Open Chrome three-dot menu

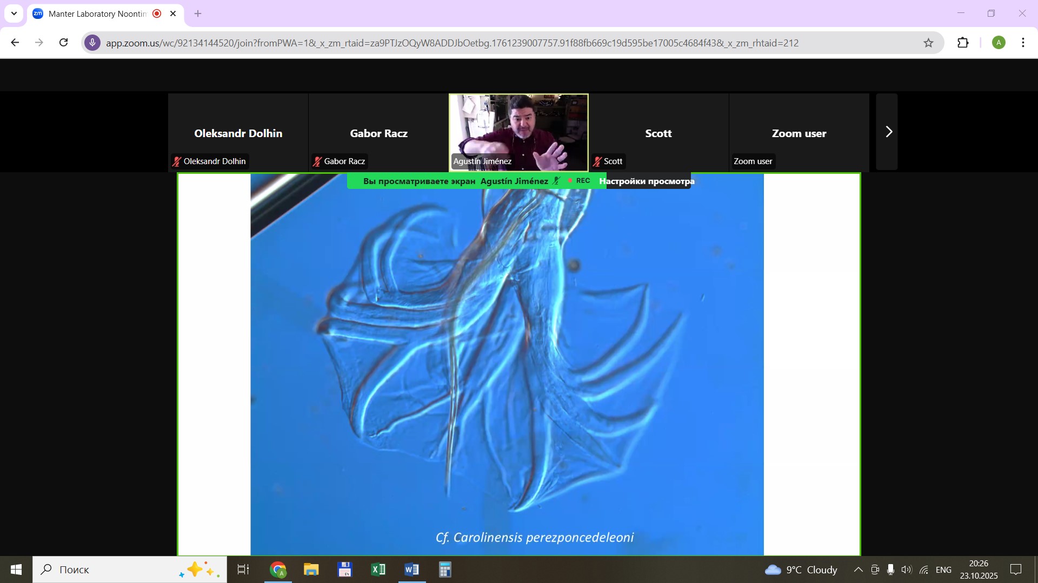pyautogui.click(x=1023, y=43)
